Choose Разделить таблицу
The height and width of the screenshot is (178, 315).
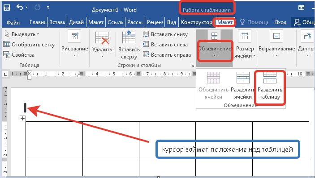pyautogui.click(x=270, y=86)
